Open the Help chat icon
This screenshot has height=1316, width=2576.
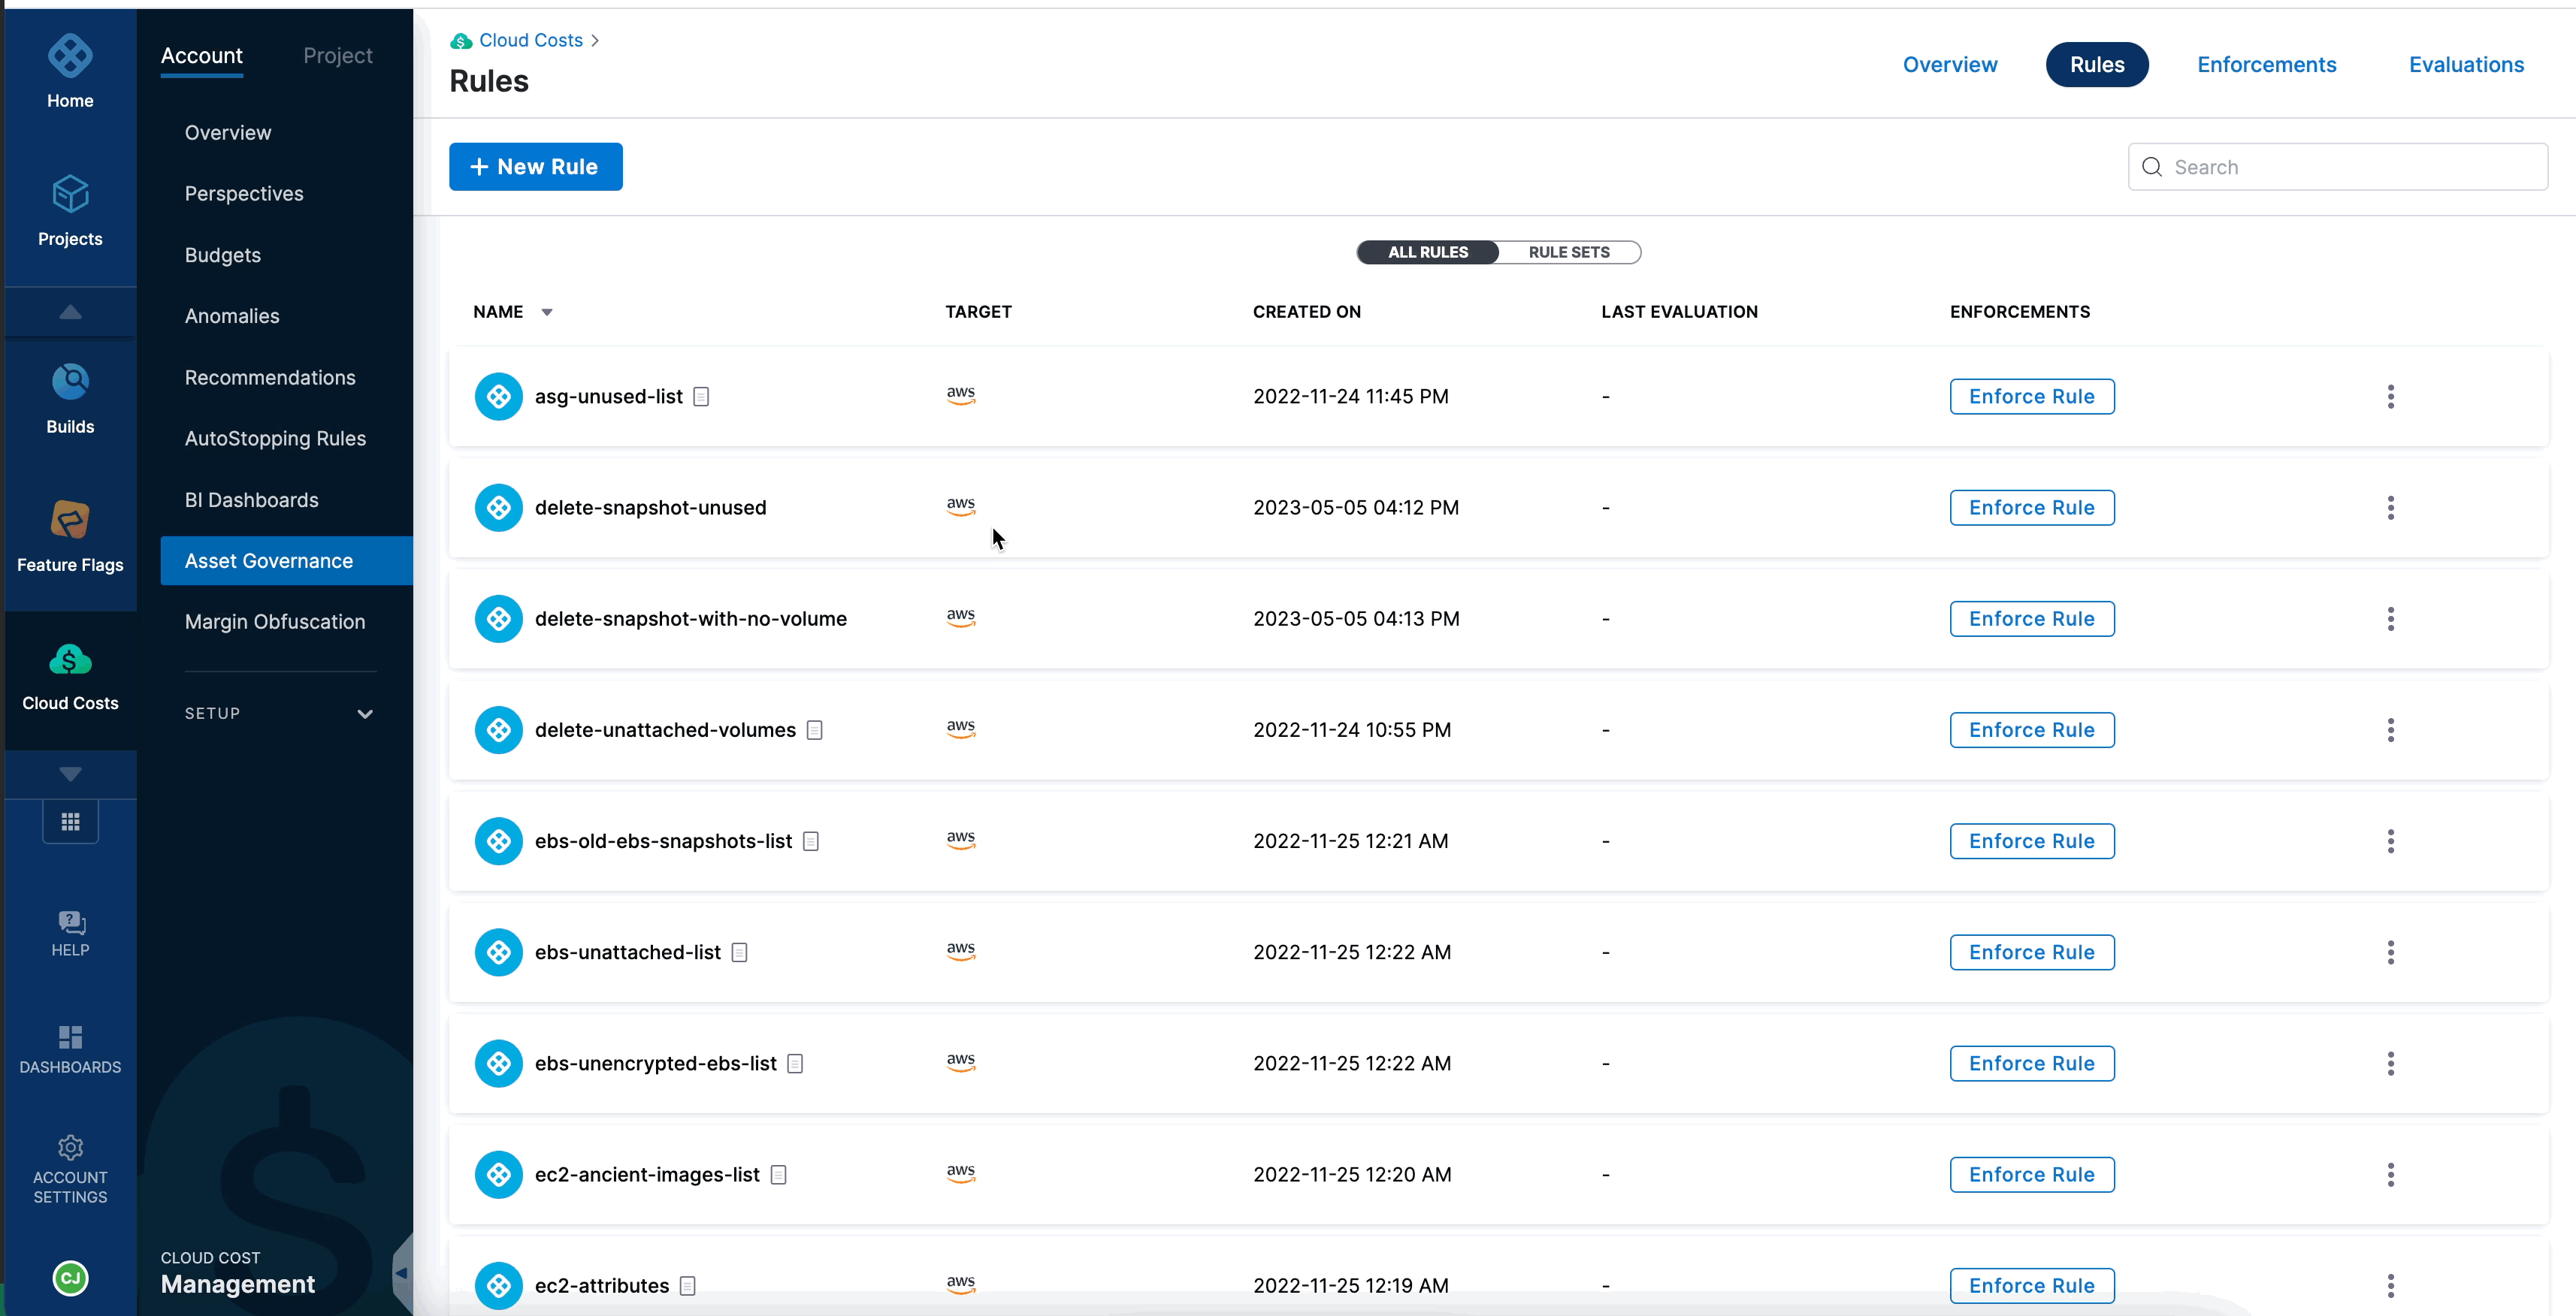coord(70,922)
